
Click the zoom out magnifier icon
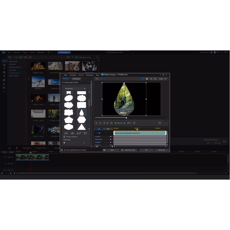tap(151, 79)
